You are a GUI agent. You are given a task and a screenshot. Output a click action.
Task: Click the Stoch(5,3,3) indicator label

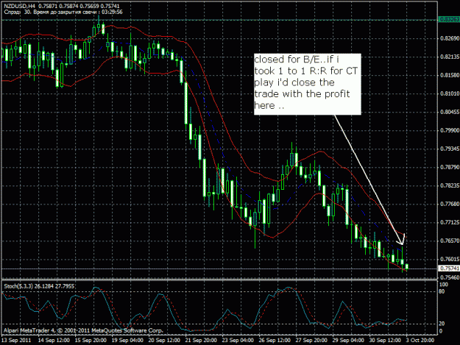pos(39,286)
